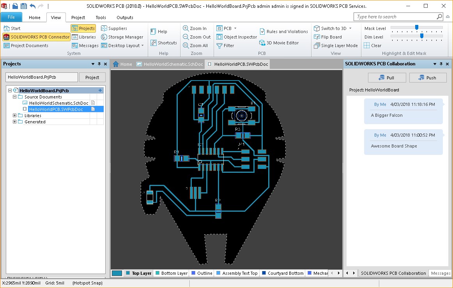Image resolution: width=453 pixels, height=288 pixels.
Task: Open the File menu
Action: 11,17
